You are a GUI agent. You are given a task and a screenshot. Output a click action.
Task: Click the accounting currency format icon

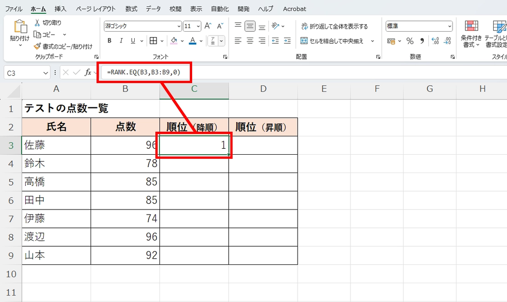tap(391, 41)
